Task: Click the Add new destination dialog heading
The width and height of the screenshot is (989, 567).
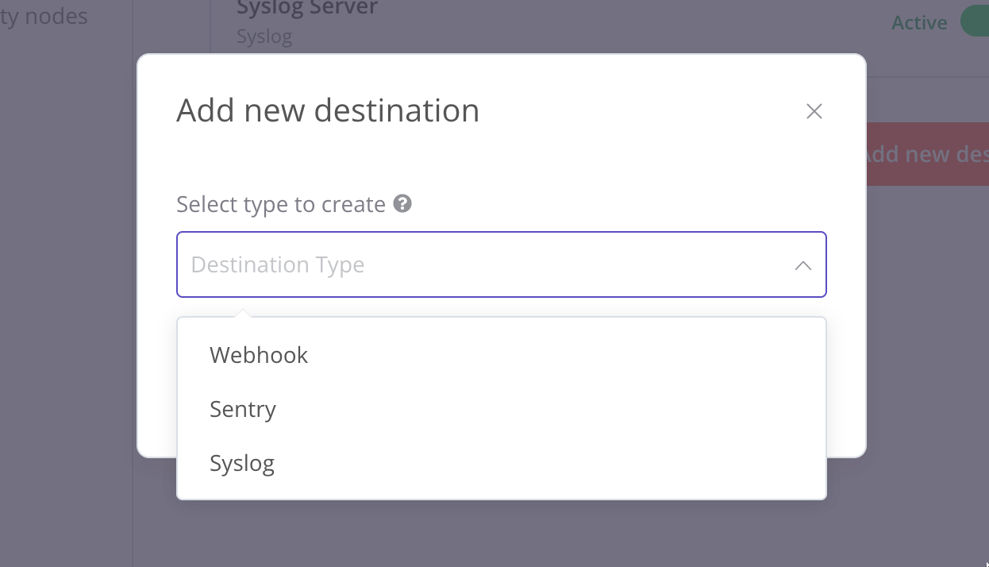Action: [x=328, y=110]
